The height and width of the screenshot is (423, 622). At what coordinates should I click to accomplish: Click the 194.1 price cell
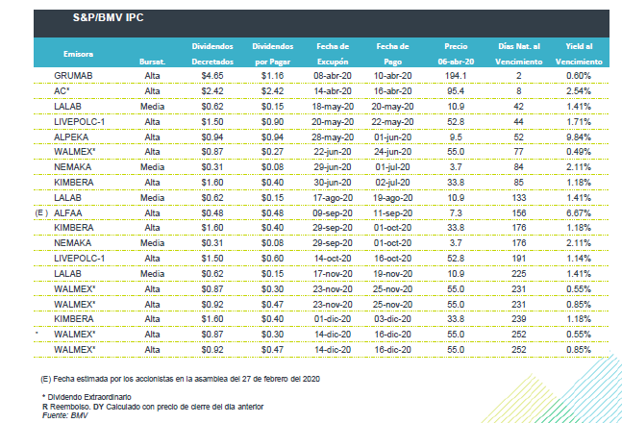[456, 75]
